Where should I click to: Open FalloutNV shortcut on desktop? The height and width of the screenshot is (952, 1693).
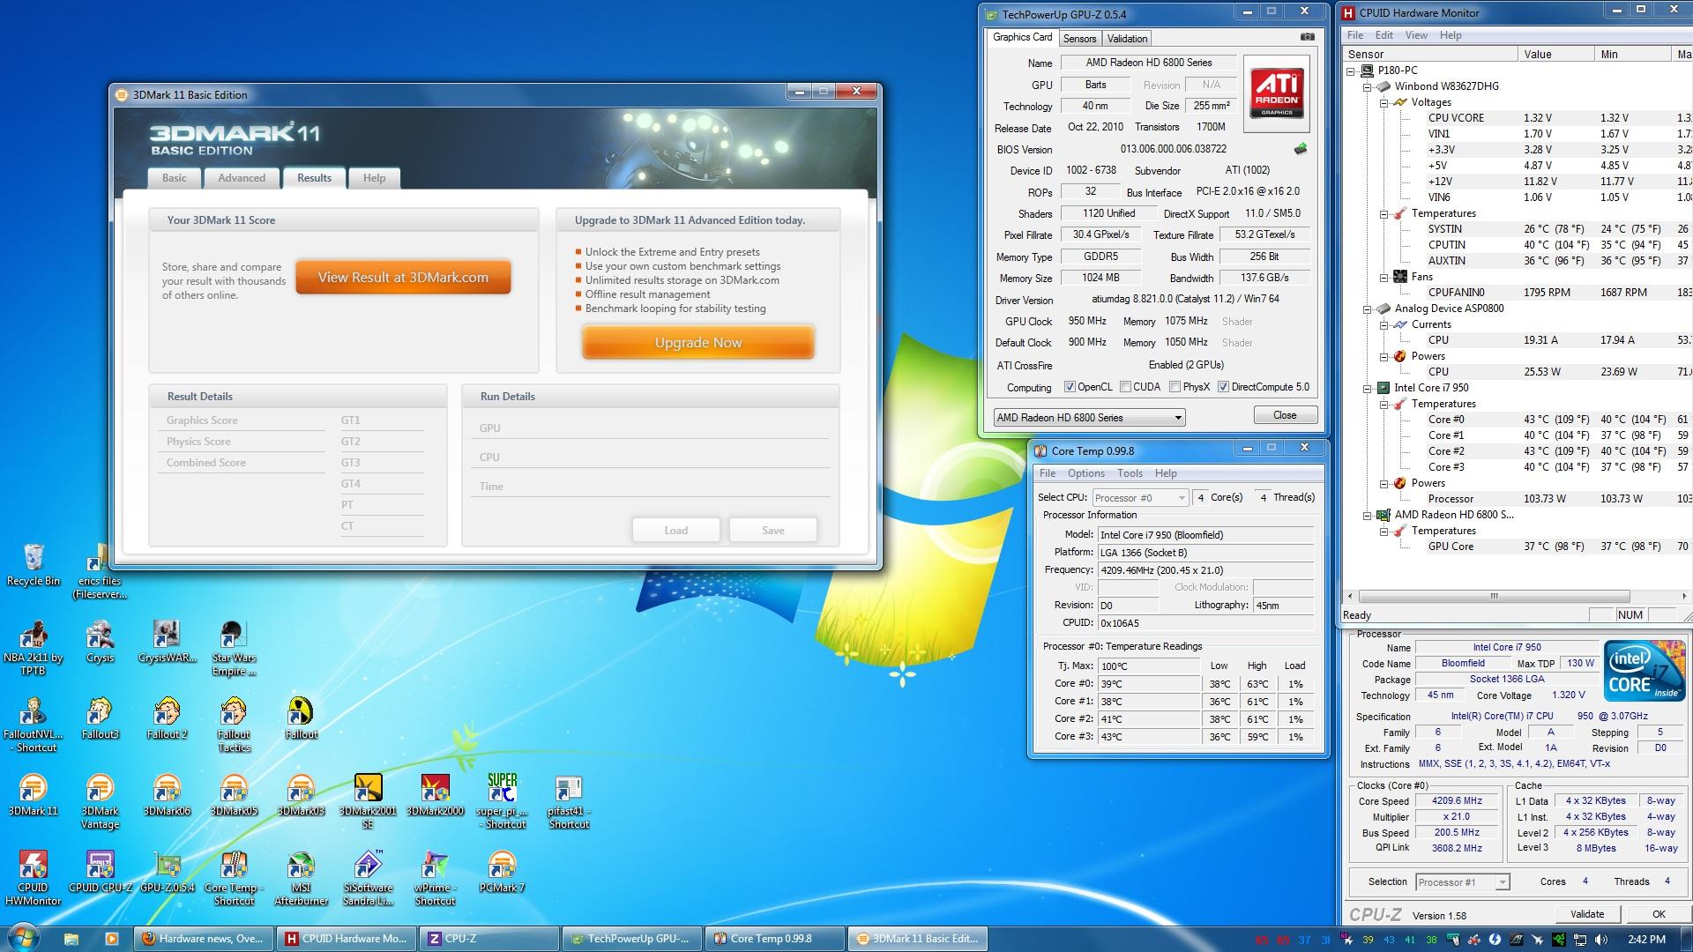(34, 725)
